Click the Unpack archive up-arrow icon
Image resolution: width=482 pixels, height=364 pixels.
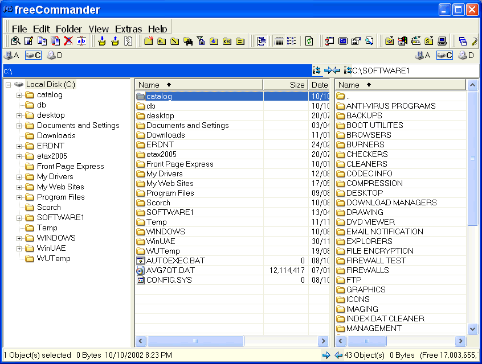tap(115, 41)
